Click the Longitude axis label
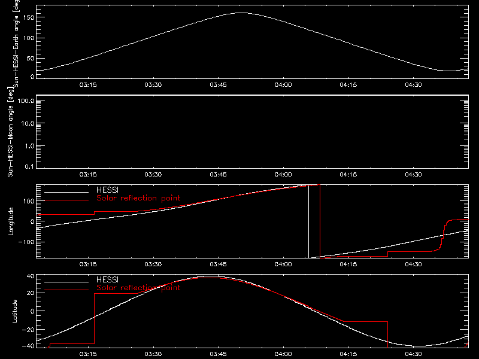 coord(11,221)
